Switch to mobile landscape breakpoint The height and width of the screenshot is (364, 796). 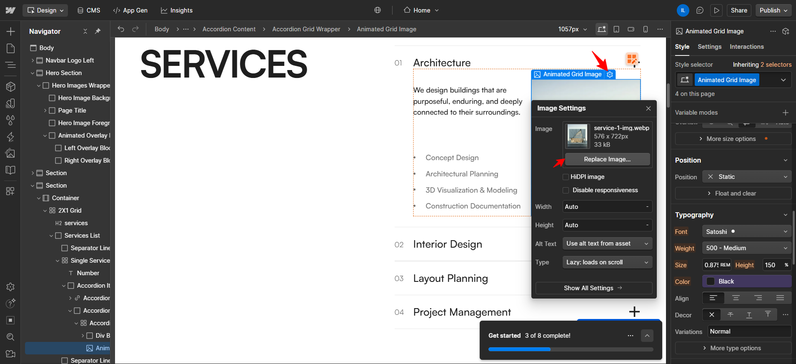(631, 29)
